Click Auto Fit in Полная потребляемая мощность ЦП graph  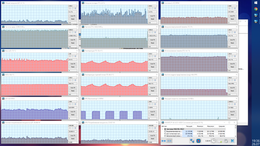pyautogui.click(x=73, y=136)
